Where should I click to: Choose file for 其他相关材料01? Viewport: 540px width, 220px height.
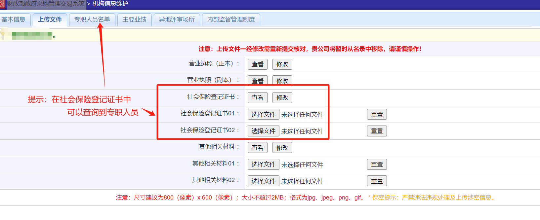click(263, 165)
